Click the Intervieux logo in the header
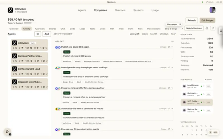This screenshot has height=139, width=223. [10, 10]
